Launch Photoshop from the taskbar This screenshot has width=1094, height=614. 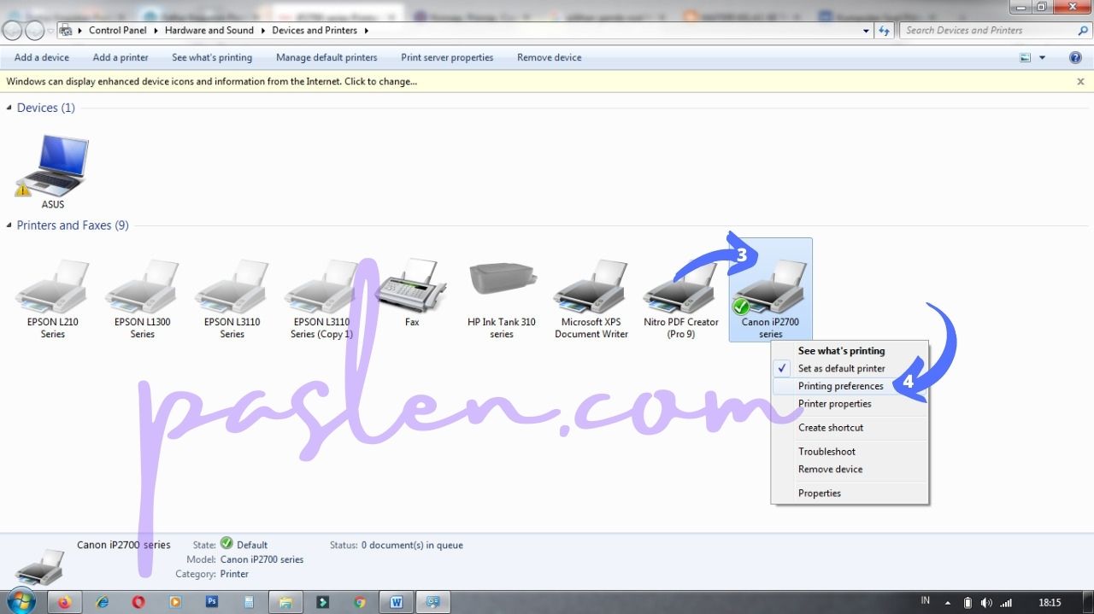(x=212, y=602)
